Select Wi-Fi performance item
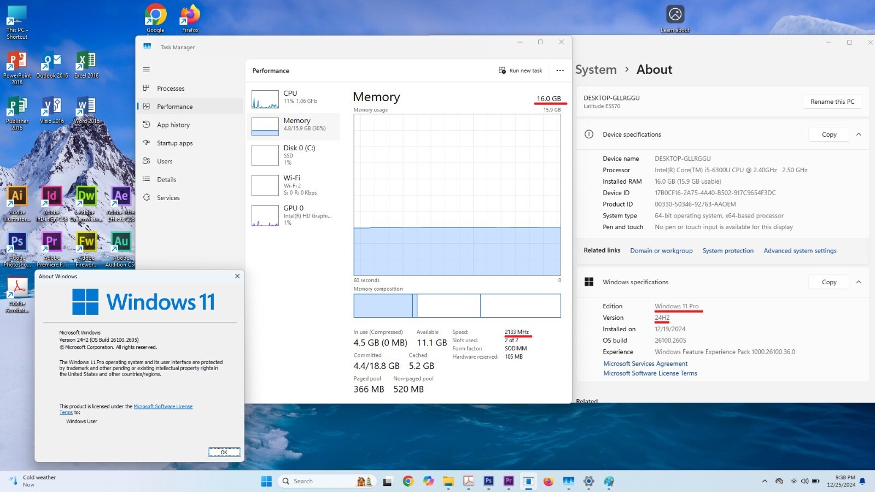The height and width of the screenshot is (492, 875). point(294,185)
